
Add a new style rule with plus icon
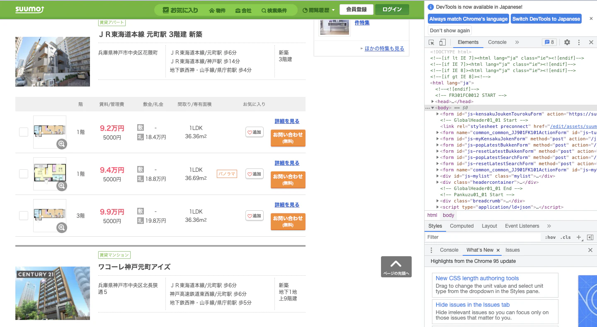click(x=579, y=237)
